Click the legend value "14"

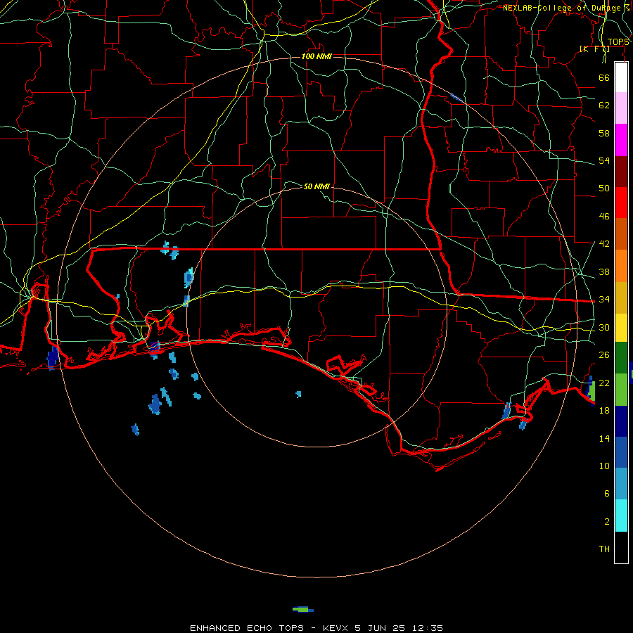[x=604, y=438]
